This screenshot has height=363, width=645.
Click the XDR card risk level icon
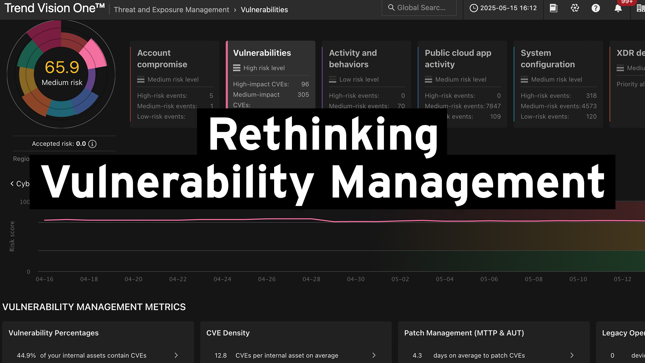[x=620, y=68]
